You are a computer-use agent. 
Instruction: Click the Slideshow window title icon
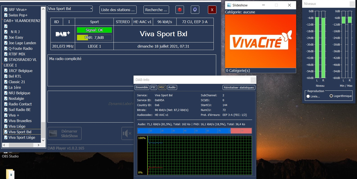(x=229, y=5)
